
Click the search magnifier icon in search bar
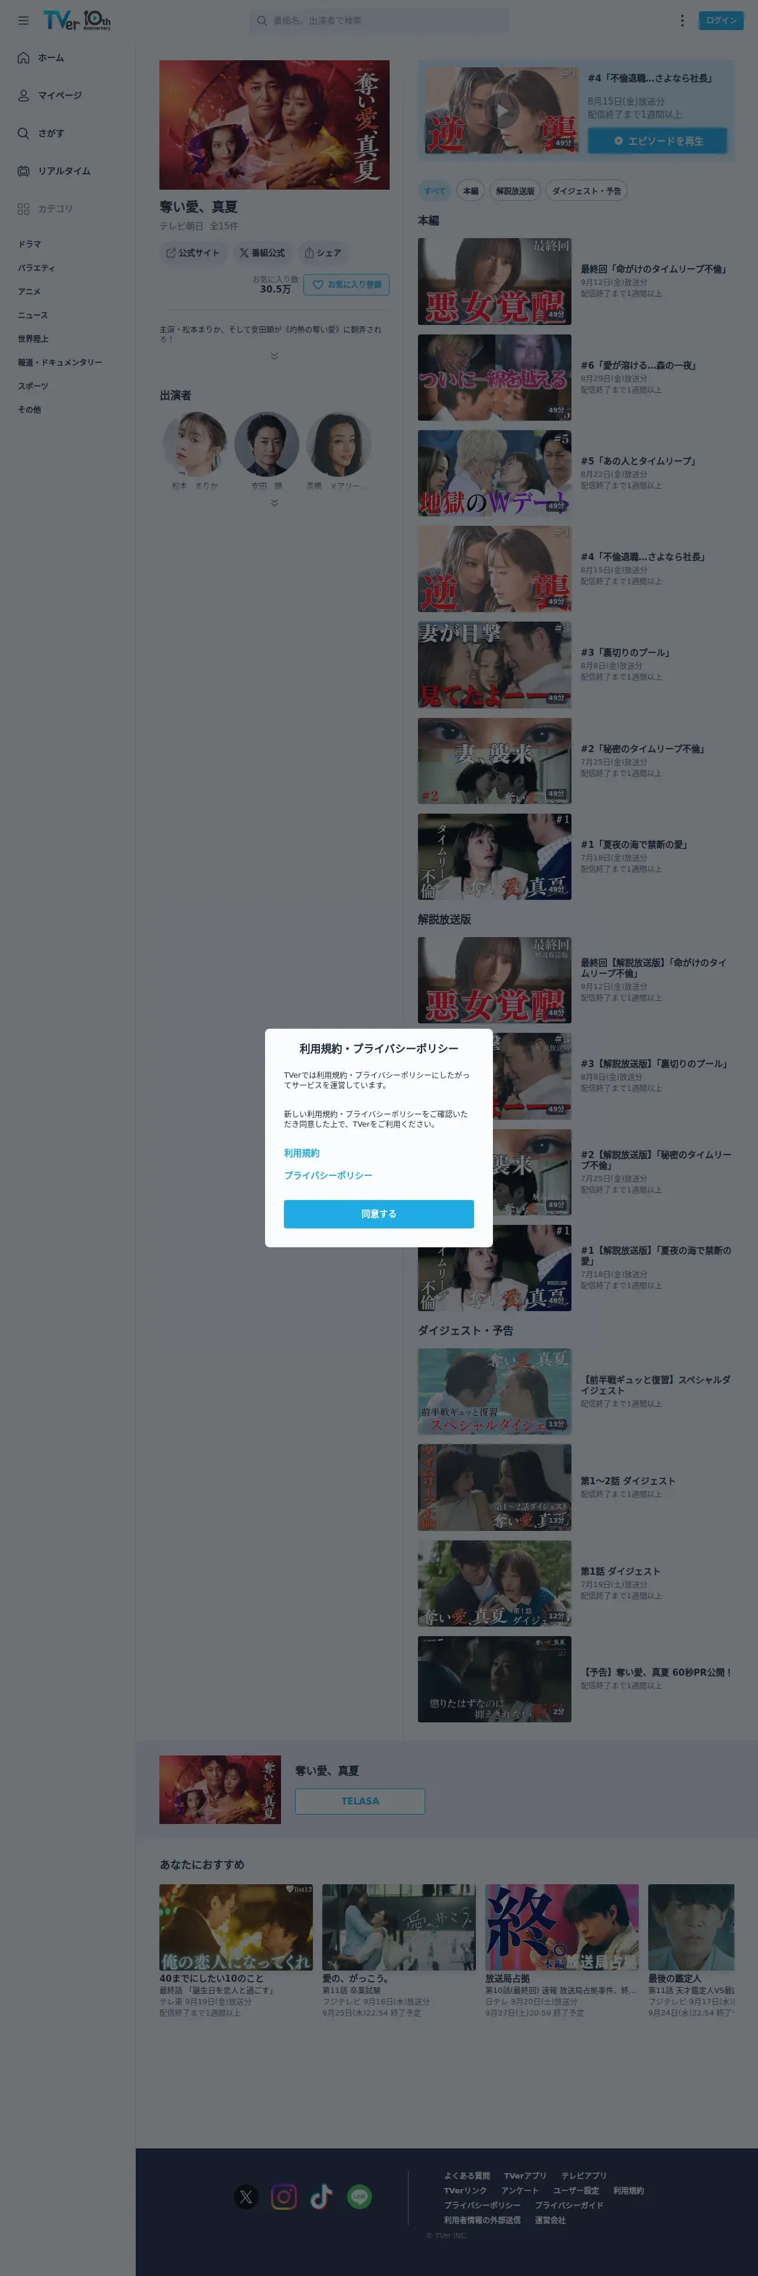[x=261, y=20]
